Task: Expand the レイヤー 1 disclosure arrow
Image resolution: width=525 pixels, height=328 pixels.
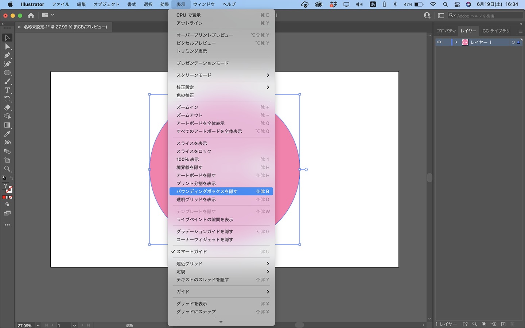Action: 456,42
